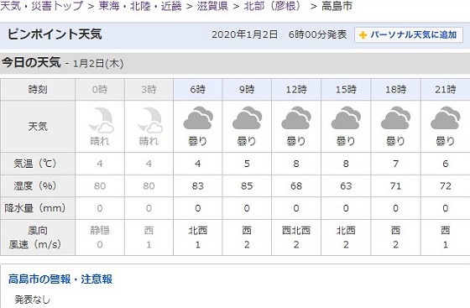
Task: Click the ピンポイント天気 title
Action: pyautogui.click(x=55, y=34)
